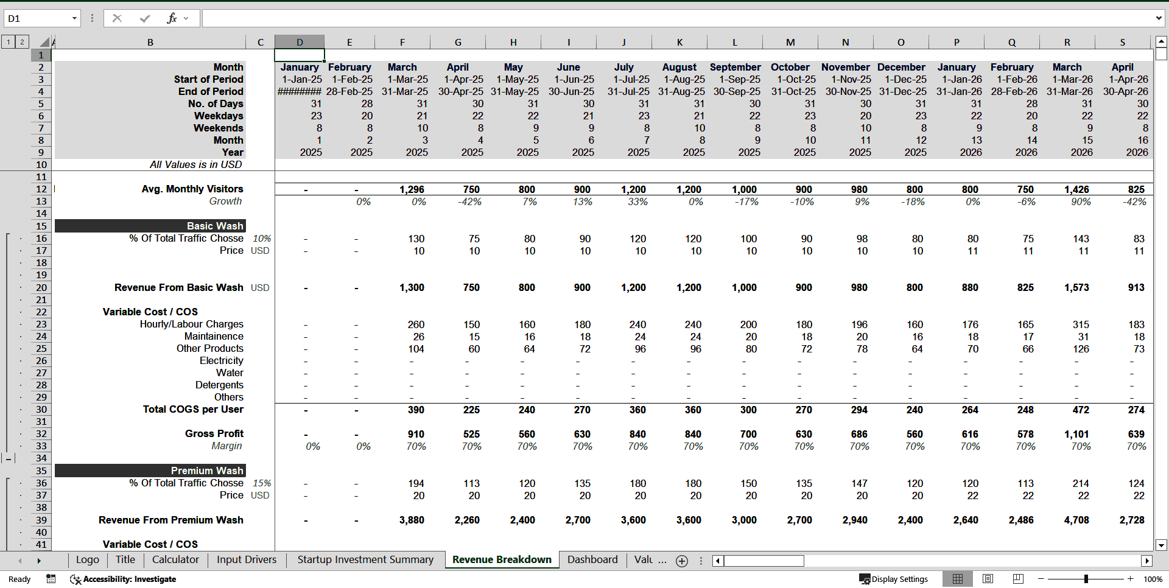The image size is (1169, 588).
Task: Click the previous sheet navigation arrow
Action: (20, 561)
